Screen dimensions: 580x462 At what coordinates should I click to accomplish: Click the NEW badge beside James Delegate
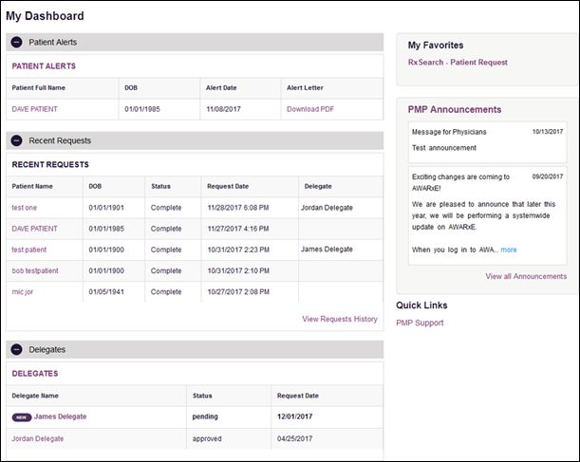(x=22, y=417)
